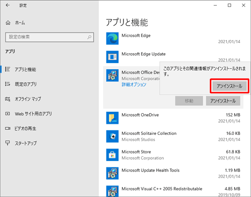Open Web サイト用のアプリ page

click(x=33, y=114)
